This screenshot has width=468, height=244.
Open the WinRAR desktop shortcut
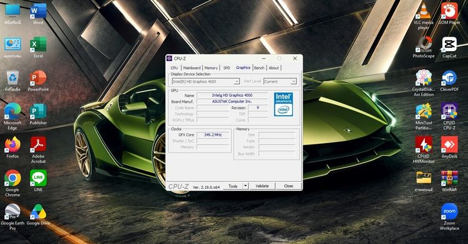(449, 181)
